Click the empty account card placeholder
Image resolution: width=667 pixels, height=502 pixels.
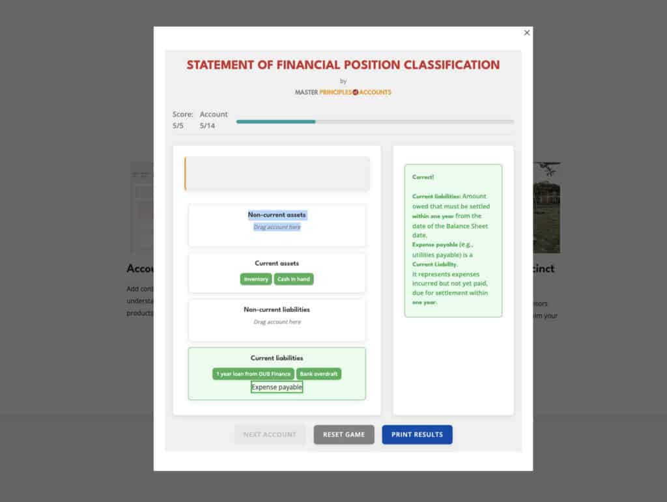coord(277,174)
